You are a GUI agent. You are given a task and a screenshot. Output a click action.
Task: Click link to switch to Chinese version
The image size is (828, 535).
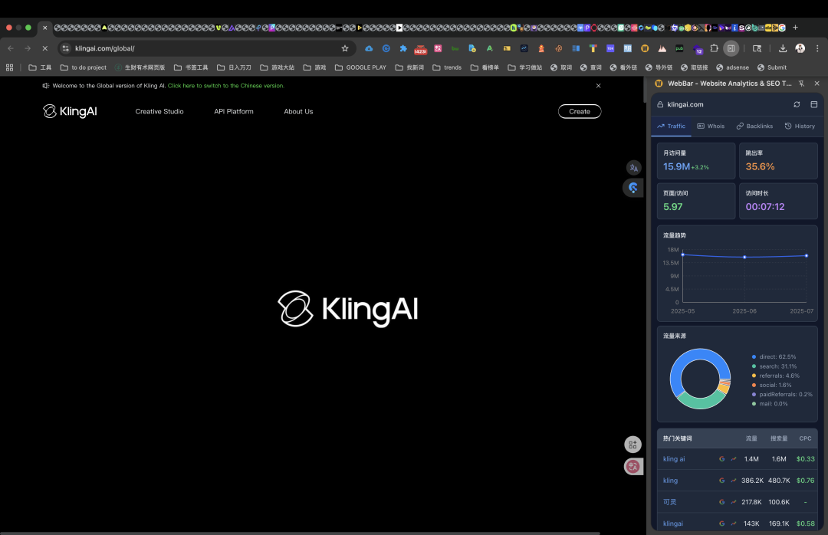coord(226,86)
